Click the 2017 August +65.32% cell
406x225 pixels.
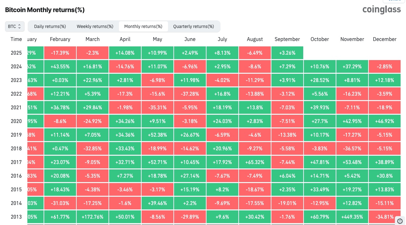pos(255,162)
